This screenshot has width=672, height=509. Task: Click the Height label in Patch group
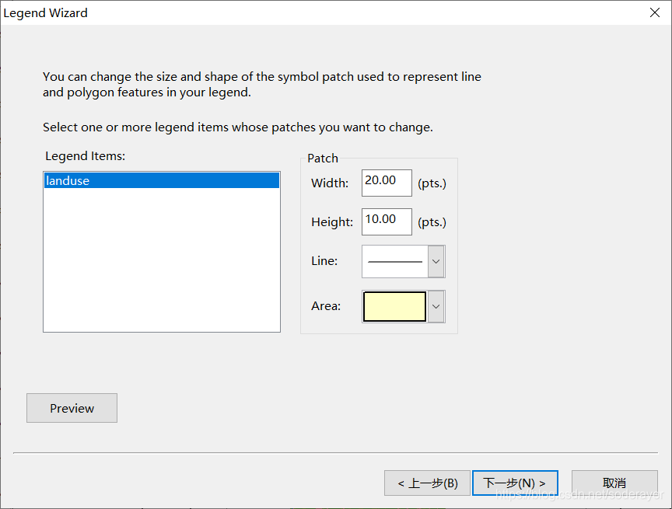pos(332,221)
